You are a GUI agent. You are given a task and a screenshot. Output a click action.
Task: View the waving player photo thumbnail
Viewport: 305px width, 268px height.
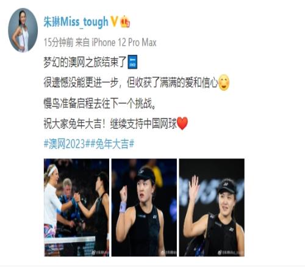coord(212,207)
